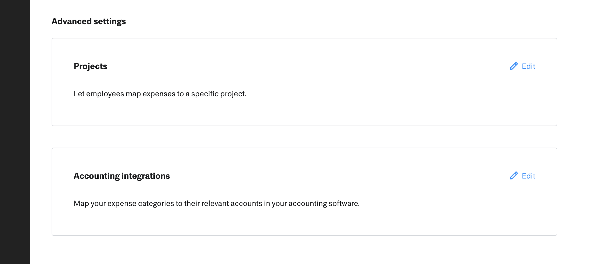Click the 'Map your expense categories' description
596x264 pixels.
pyautogui.click(x=217, y=204)
